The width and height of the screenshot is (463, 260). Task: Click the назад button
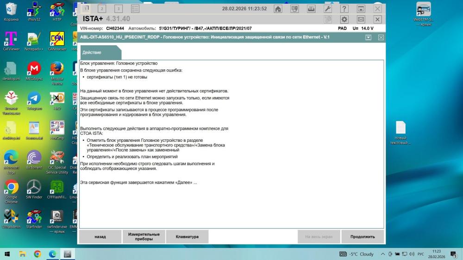coord(100,237)
